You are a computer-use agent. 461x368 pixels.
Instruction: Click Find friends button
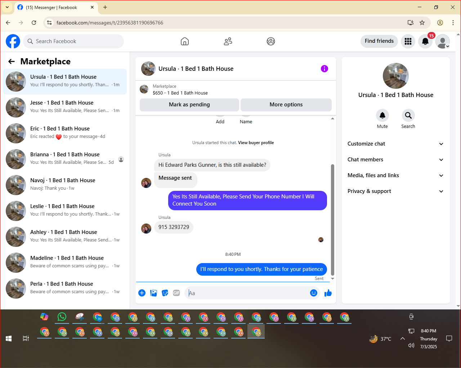pyautogui.click(x=379, y=41)
